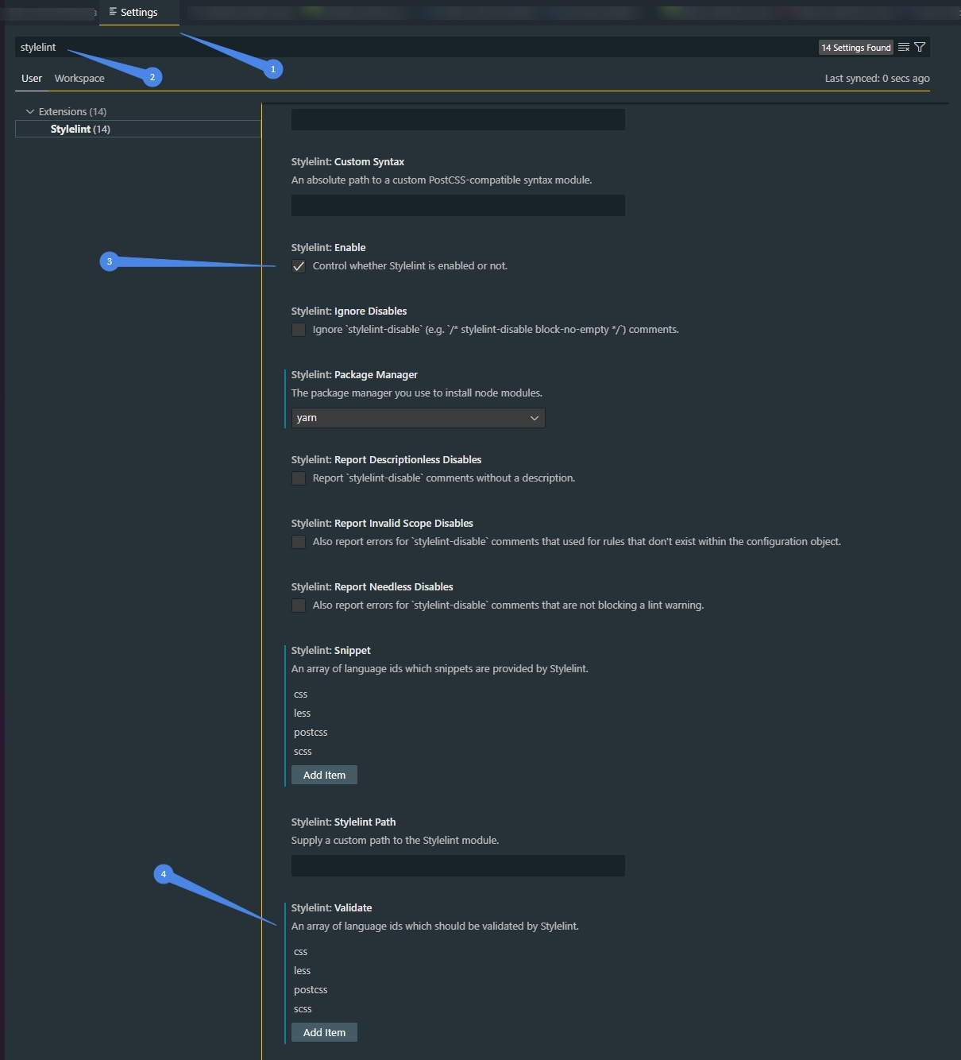This screenshot has width=961, height=1060.
Task: Click the Stylelint: Enable heading
Action: (328, 247)
